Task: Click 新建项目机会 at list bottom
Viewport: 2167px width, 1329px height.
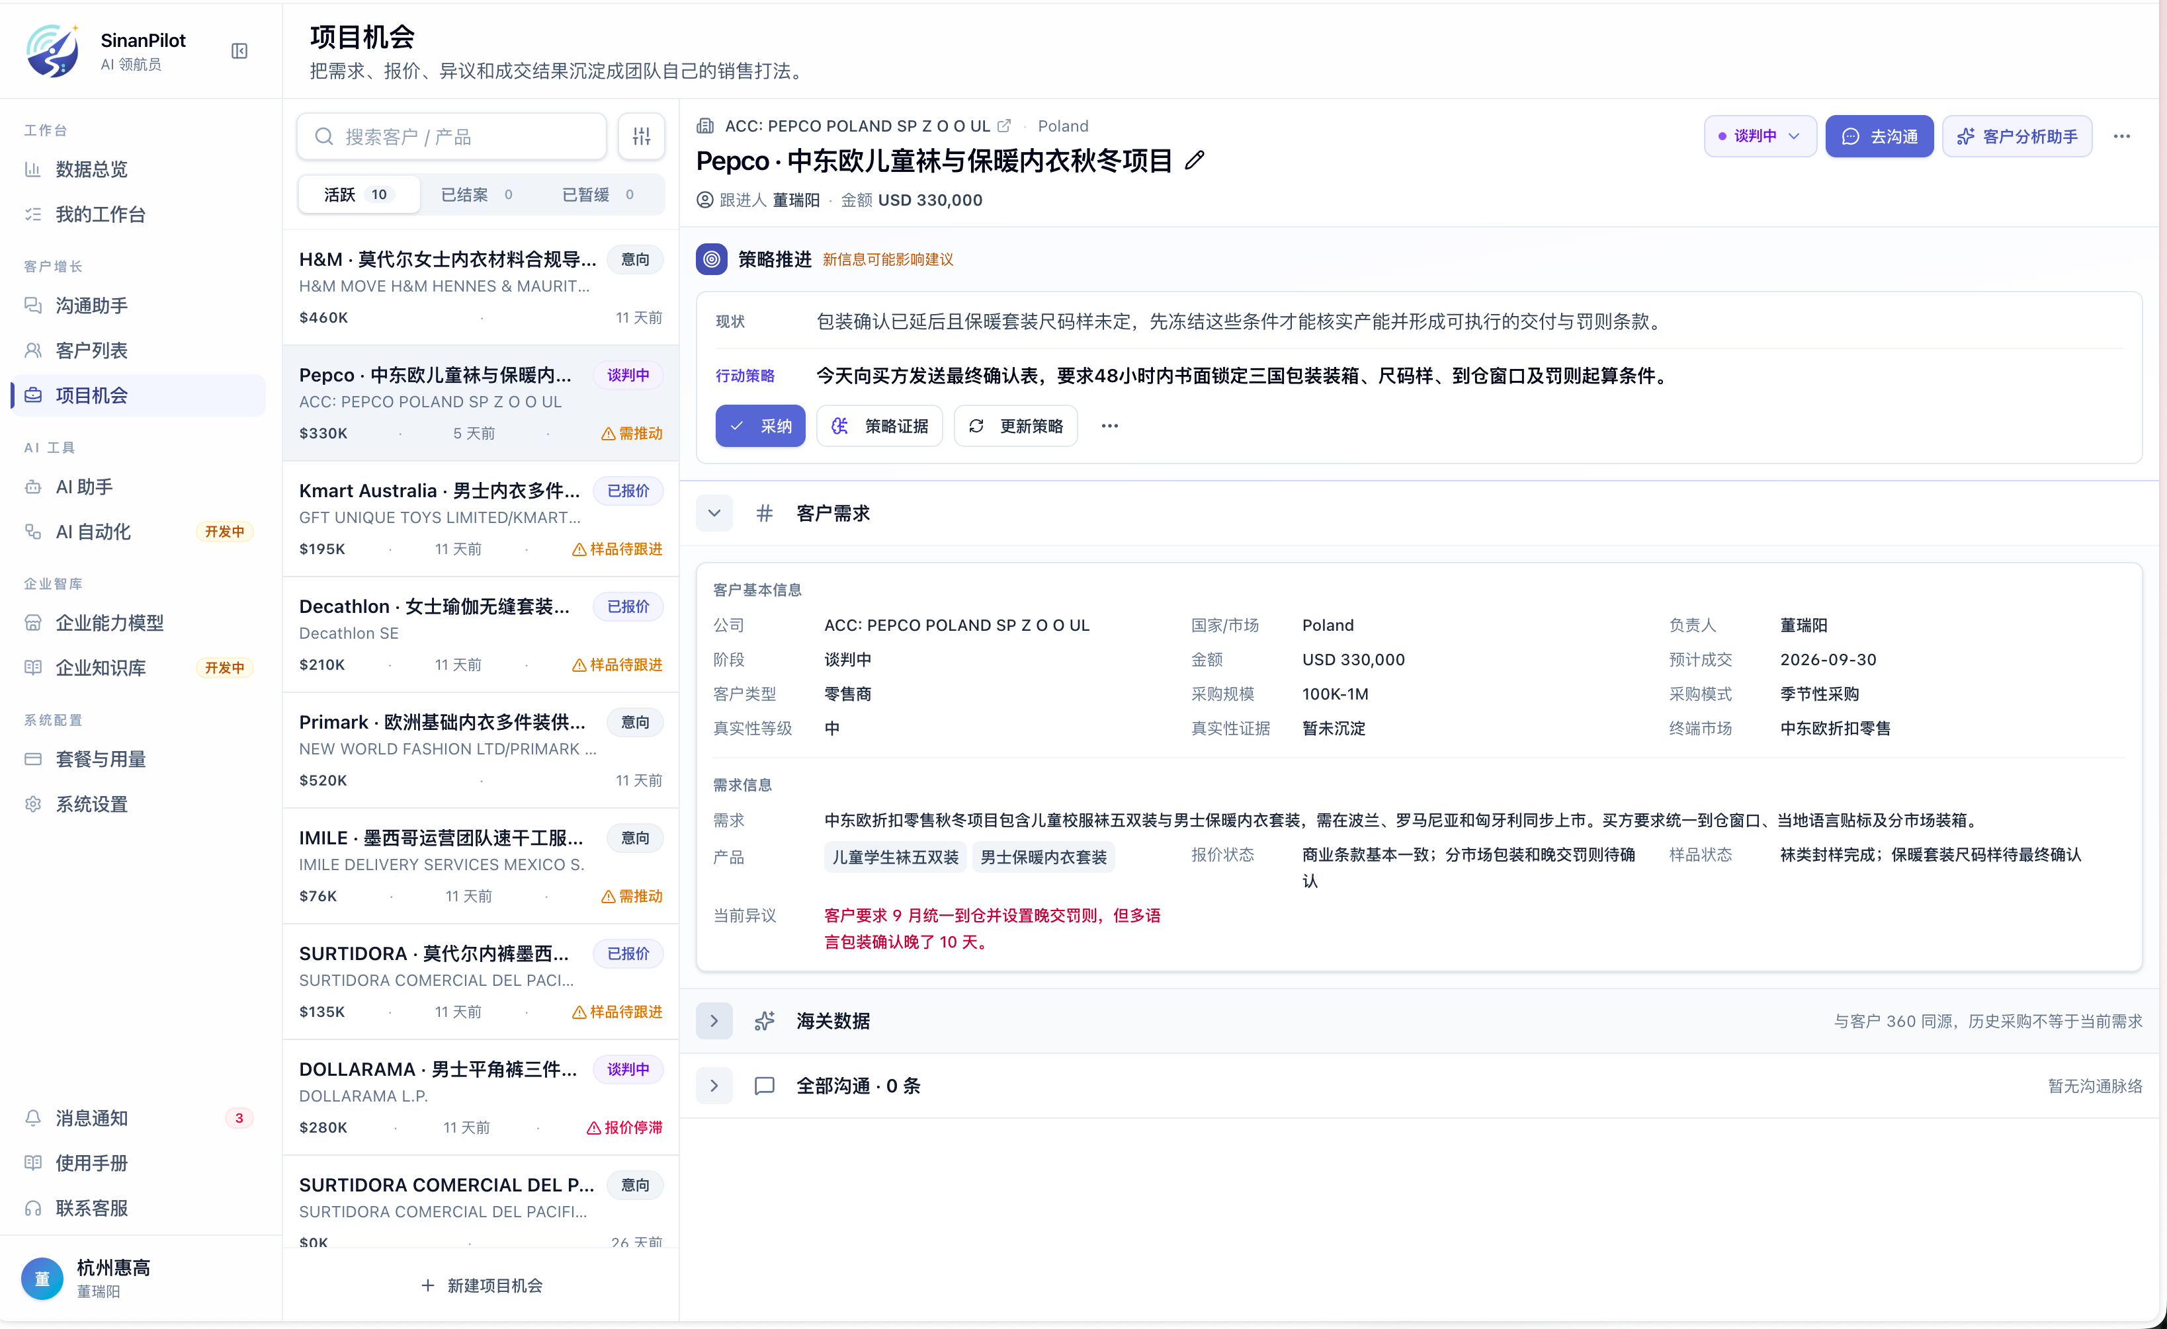Action: click(481, 1285)
